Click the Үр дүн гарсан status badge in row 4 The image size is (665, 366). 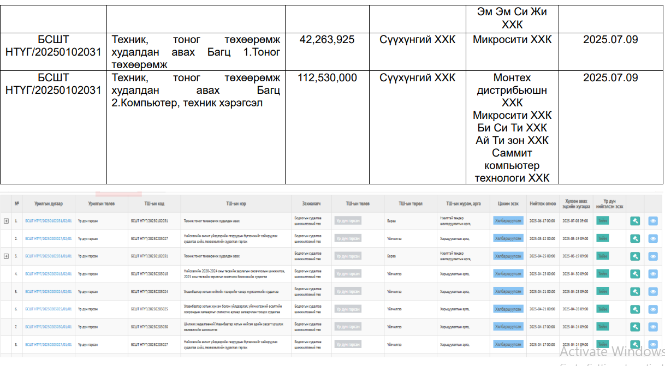coord(348,274)
